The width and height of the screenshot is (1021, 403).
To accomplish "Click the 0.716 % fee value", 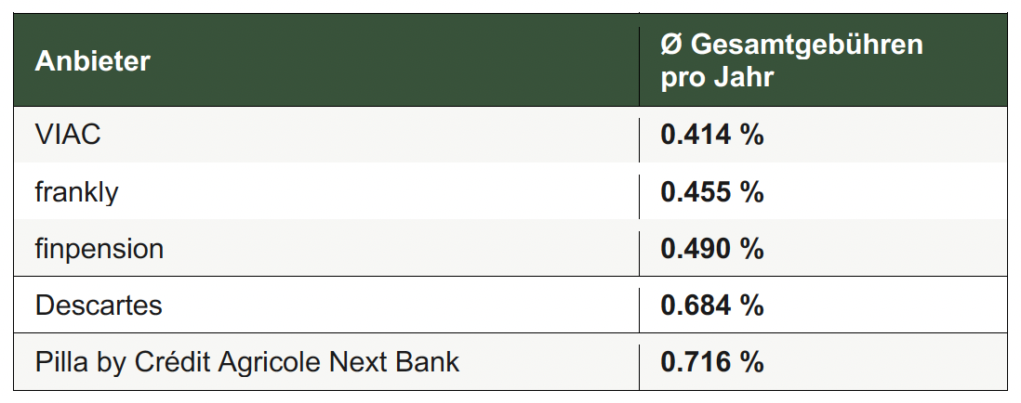I will click(x=711, y=362).
